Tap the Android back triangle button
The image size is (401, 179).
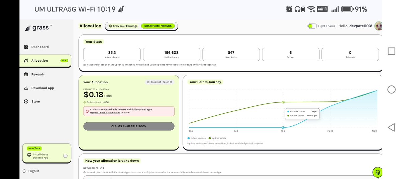(392, 127)
